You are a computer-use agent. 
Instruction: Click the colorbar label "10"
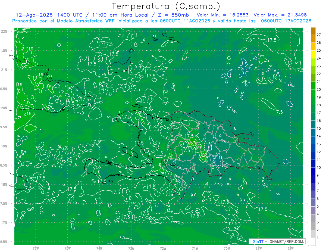tap(319, 167)
